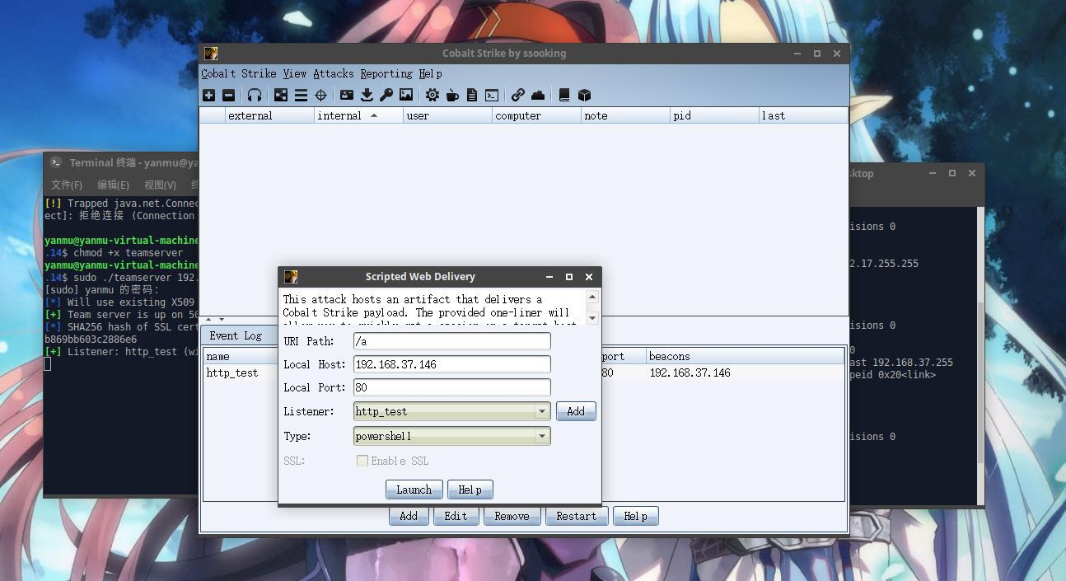
Task: Click the MS Office Macro document icon
Action: pos(472,96)
